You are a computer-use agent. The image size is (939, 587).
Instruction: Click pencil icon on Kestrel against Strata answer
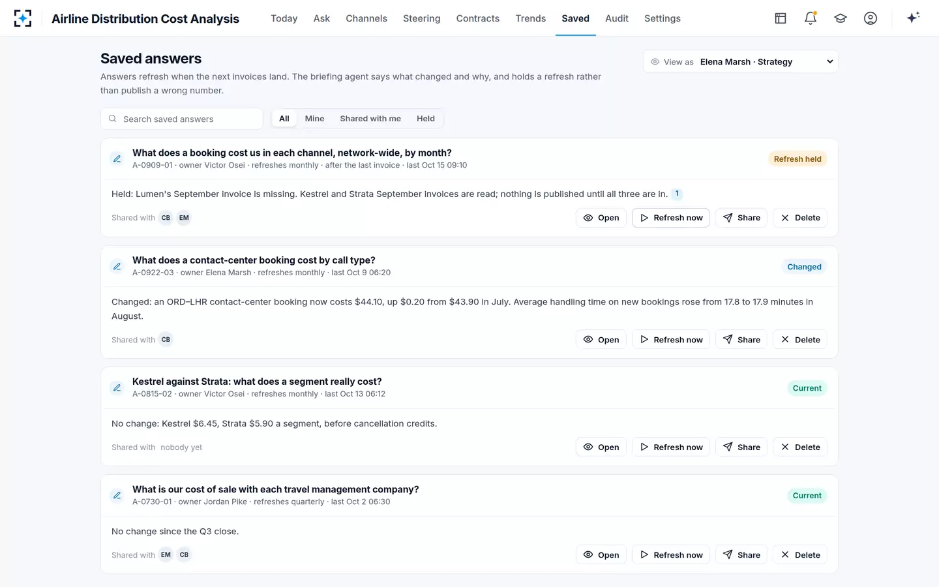(x=117, y=387)
